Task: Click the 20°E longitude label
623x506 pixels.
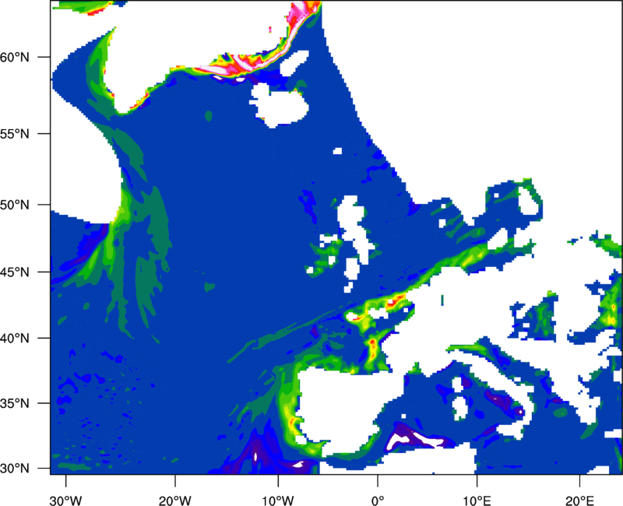Action: 579,501
